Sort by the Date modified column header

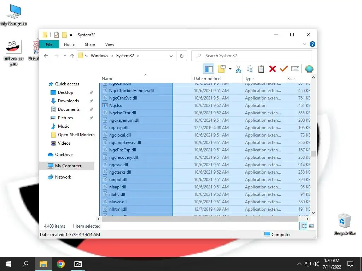217,79
